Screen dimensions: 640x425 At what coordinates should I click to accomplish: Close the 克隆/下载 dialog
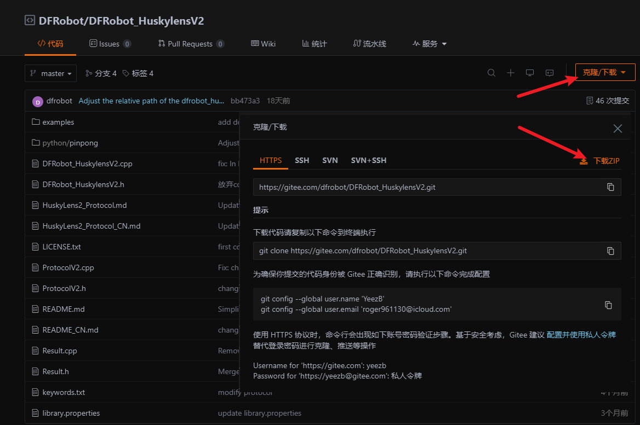(618, 129)
